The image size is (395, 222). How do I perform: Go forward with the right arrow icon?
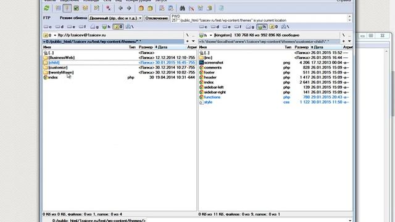(129, 8)
